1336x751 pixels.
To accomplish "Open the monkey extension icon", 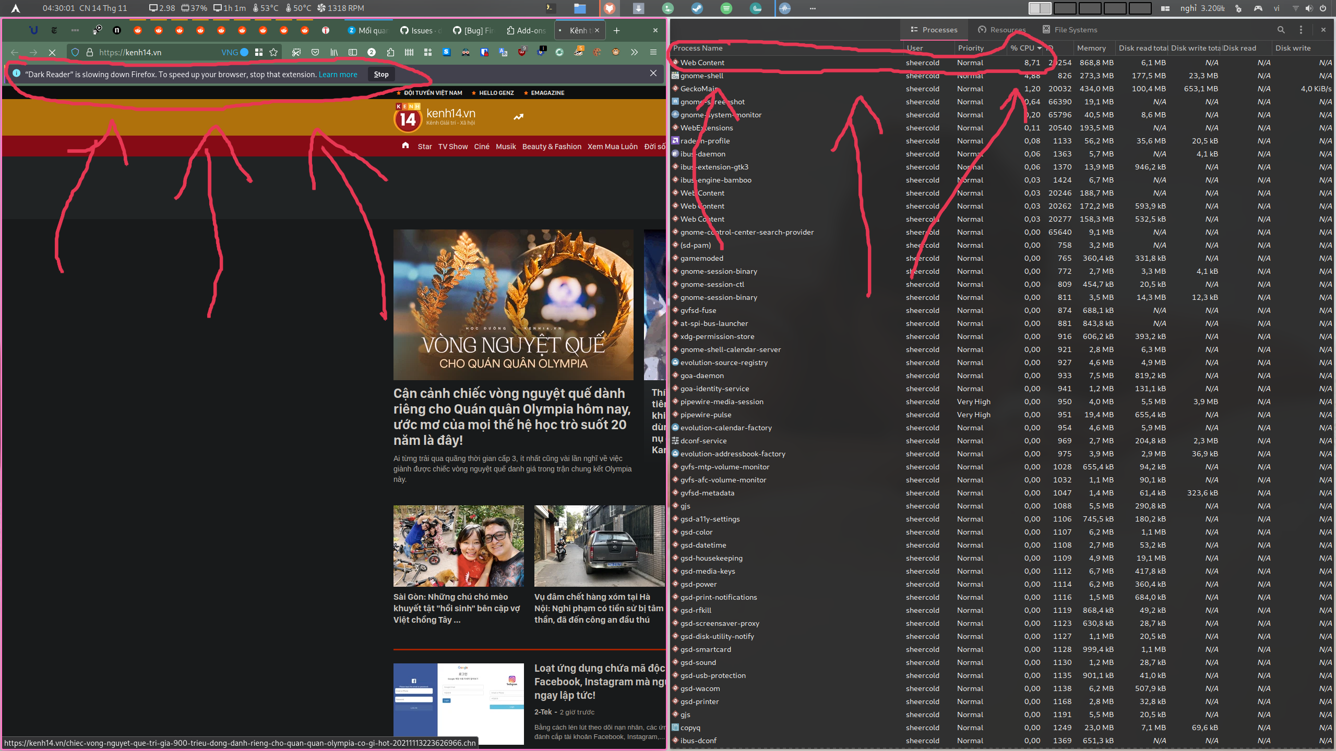I will pos(616,52).
